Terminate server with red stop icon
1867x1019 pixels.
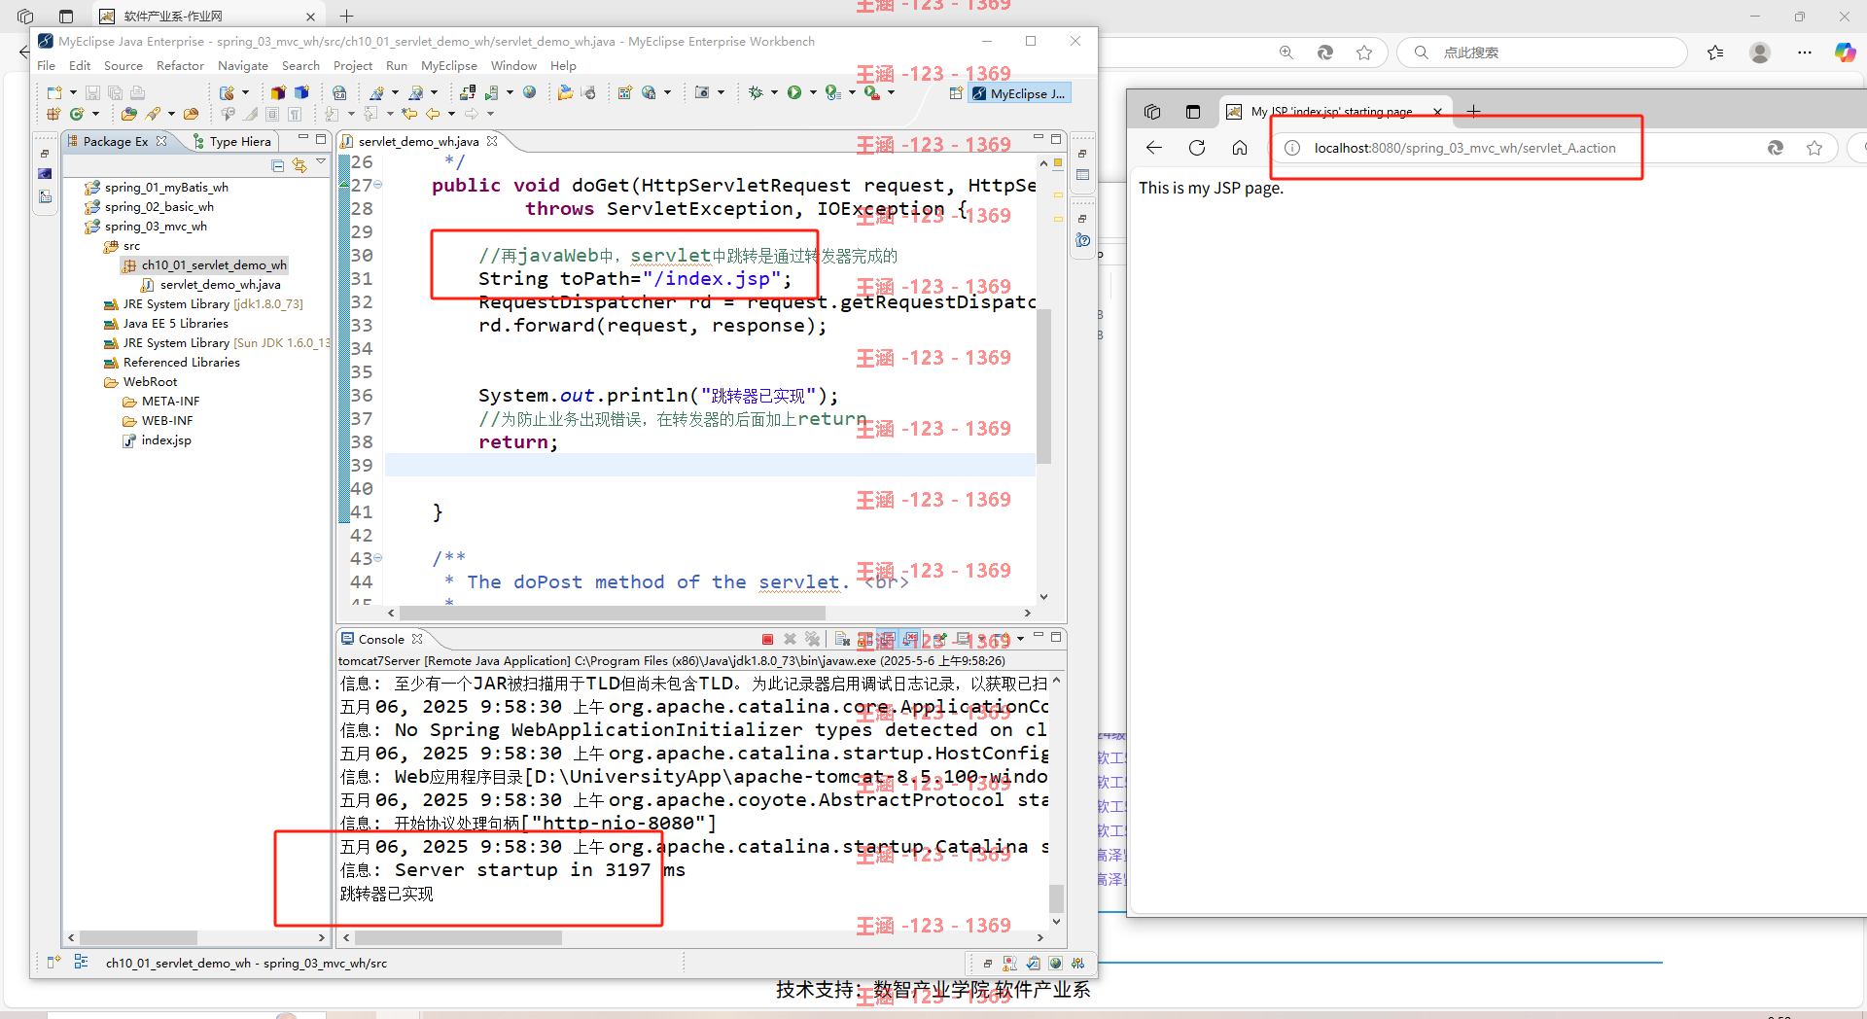(x=767, y=639)
